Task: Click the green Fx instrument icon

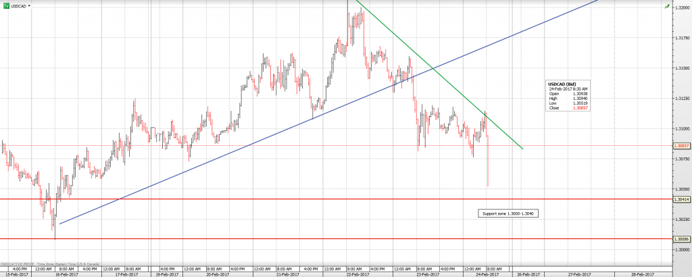Action: (6, 5)
